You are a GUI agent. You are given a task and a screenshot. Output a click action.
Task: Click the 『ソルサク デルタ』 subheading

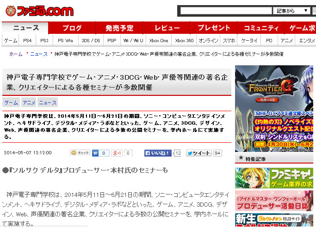point(85,170)
